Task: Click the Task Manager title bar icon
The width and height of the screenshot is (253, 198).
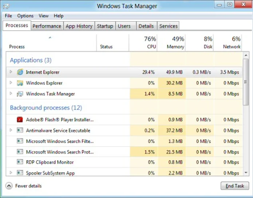Action: (x=6, y=6)
